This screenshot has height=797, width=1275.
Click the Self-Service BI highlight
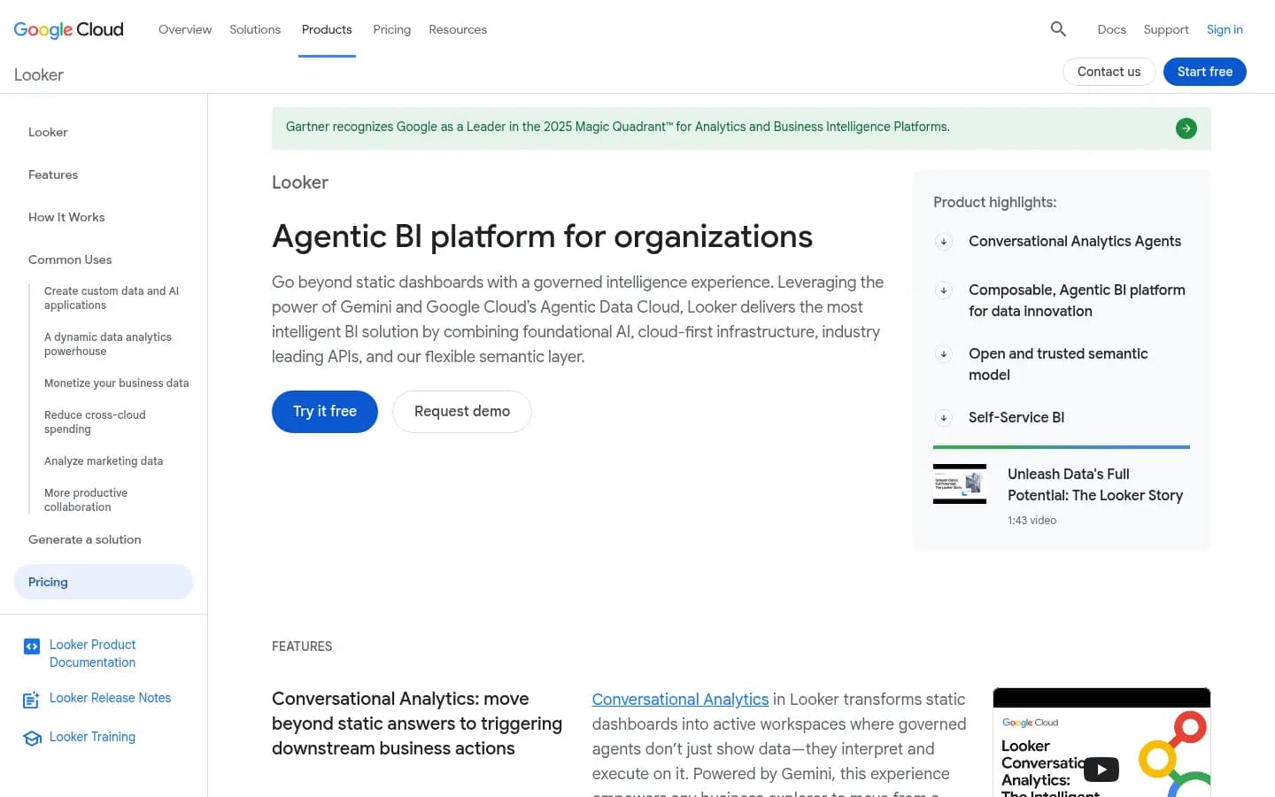click(x=1016, y=417)
